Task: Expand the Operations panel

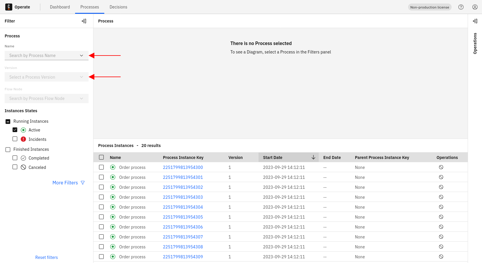Action: [475, 21]
